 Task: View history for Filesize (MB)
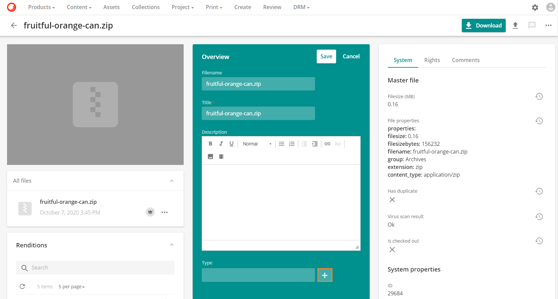[x=539, y=97]
